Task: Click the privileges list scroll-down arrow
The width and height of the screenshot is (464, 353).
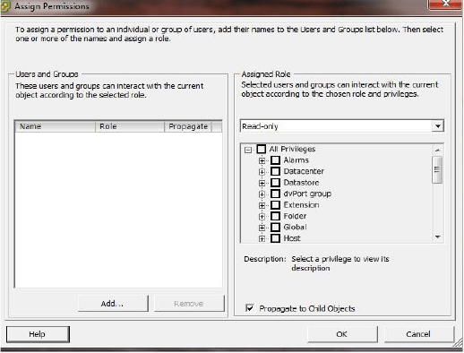Action: [437, 237]
